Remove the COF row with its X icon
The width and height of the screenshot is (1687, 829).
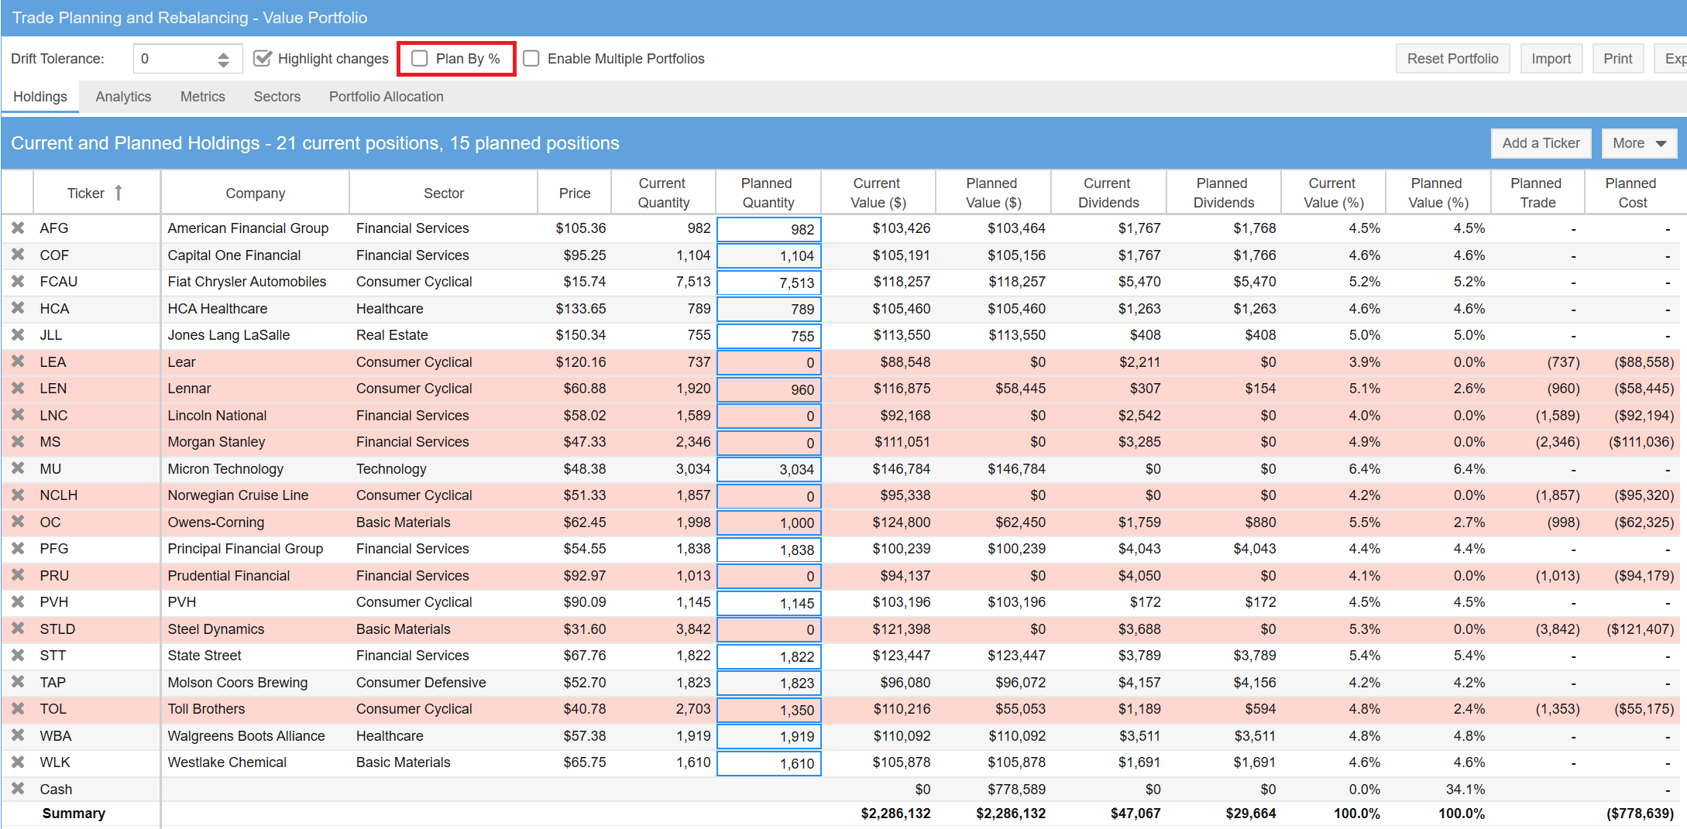coord(18,255)
